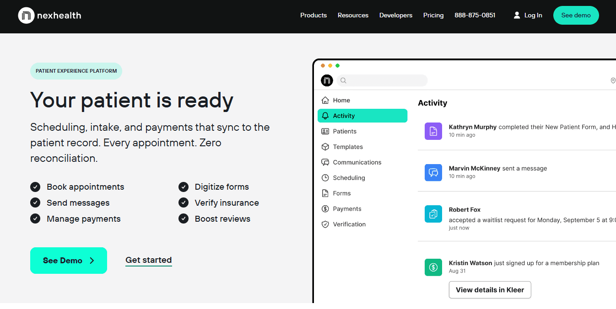The image size is (616, 309).
Task: Click the teal clipboard icon beside Robert Fox
Action: pos(433,214)
